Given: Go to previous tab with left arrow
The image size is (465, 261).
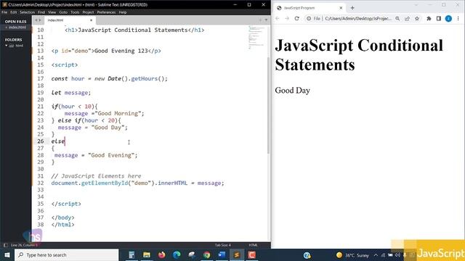Looking at the screenshot, I should click(36, 20).
